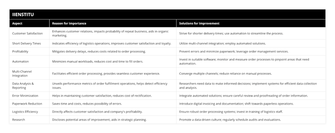Viewport: 335px width, 133px height.
Task: Click the 'Minimizes manual workloads' reason cell
Action: pyautogui.click(x=98, y=61)
